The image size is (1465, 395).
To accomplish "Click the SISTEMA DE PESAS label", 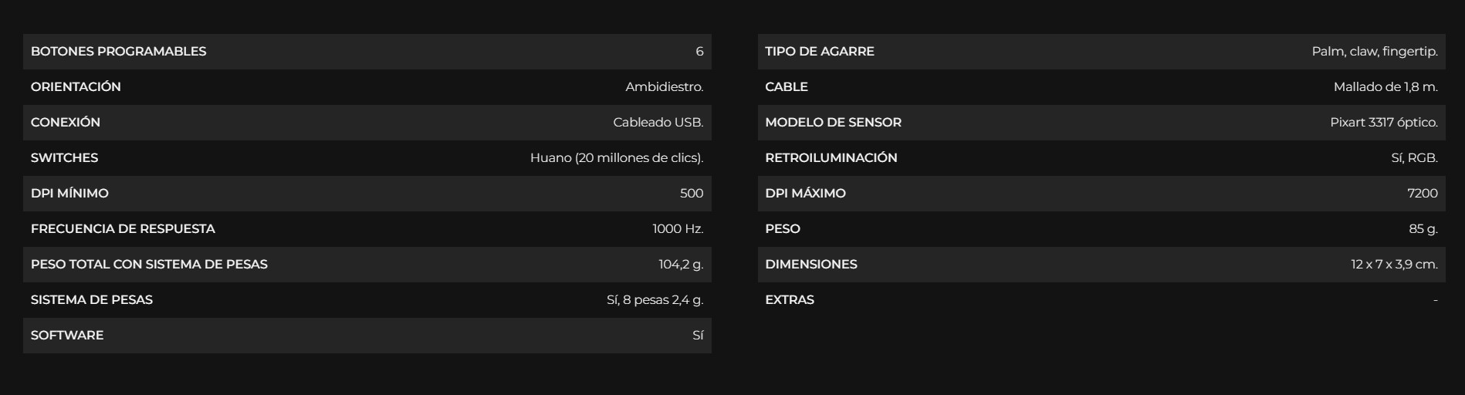I will click(92, 300).
